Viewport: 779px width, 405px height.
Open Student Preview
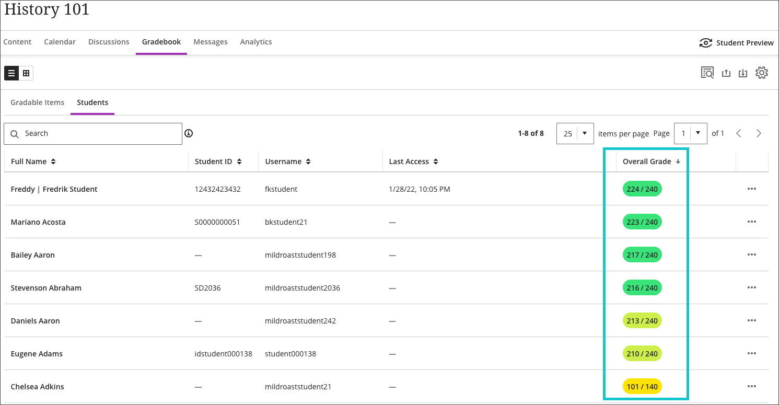tap(737, 43)
